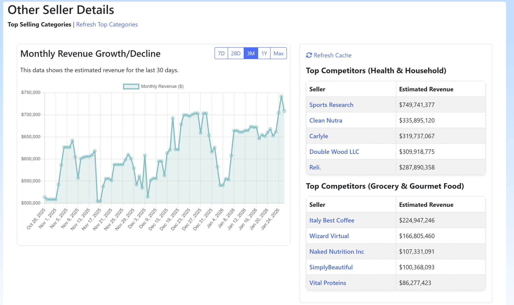Select revenue value $100,368,093

coord(417,267)
